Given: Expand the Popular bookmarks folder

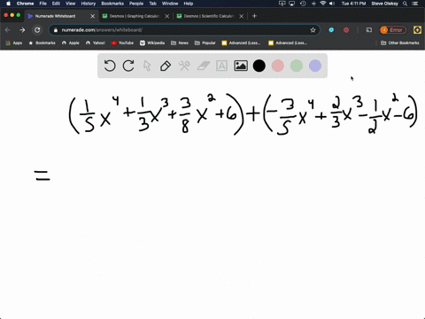Looking at the screenshot, I should [x=205, y=43].
